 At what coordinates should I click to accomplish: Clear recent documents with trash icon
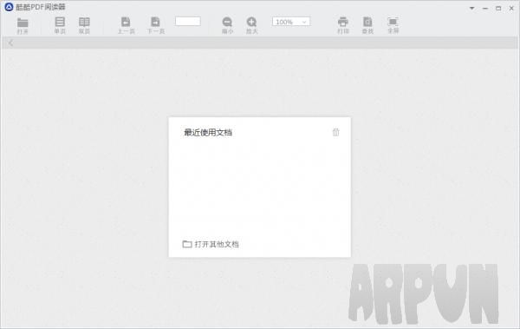(335, 132)
